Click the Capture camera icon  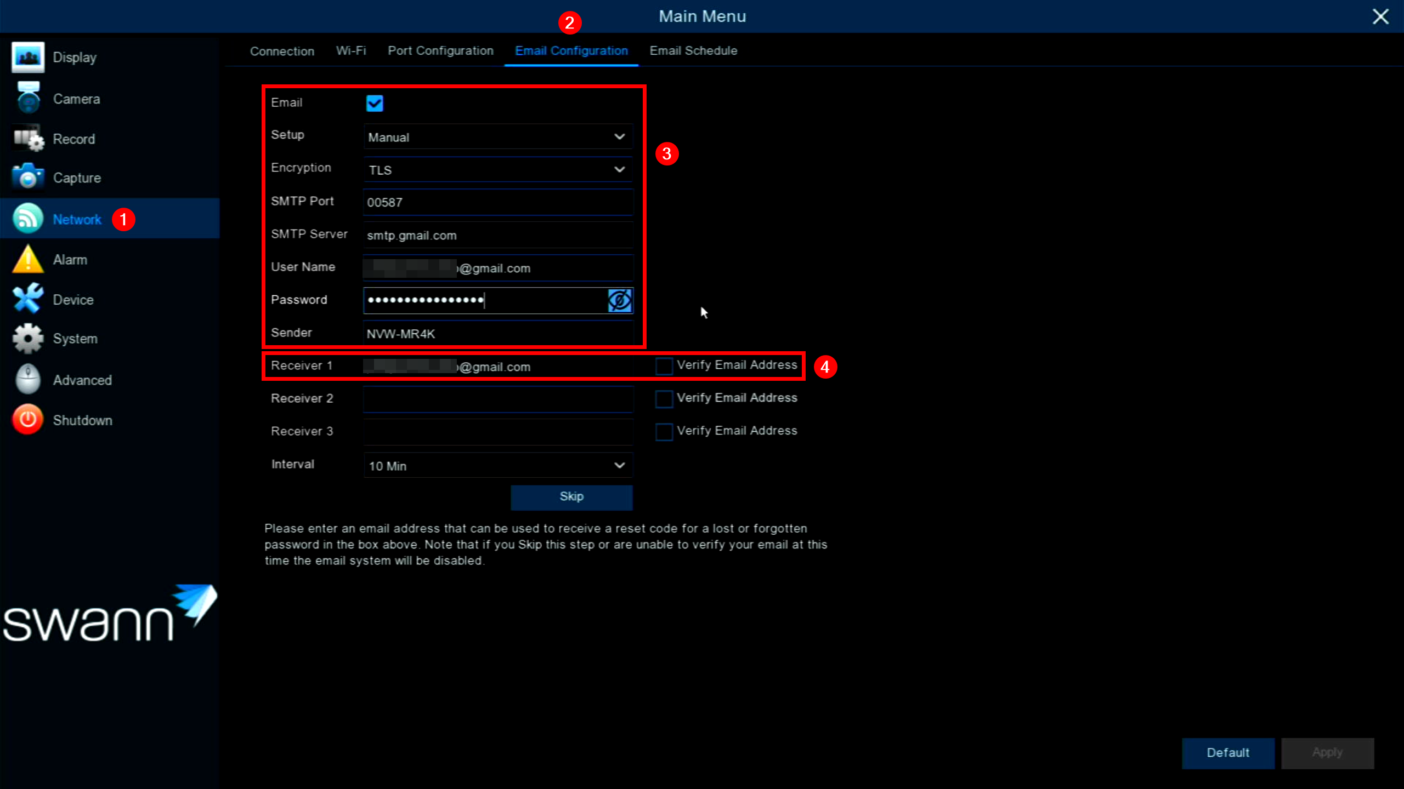(x=27, y=177)
